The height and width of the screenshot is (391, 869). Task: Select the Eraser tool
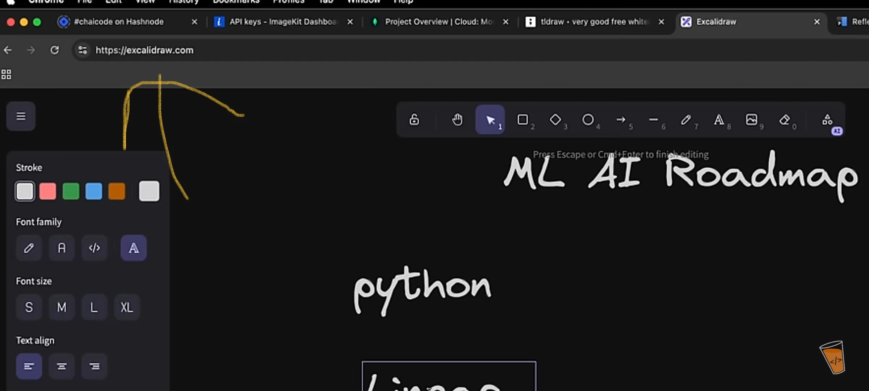click(784, 120)
